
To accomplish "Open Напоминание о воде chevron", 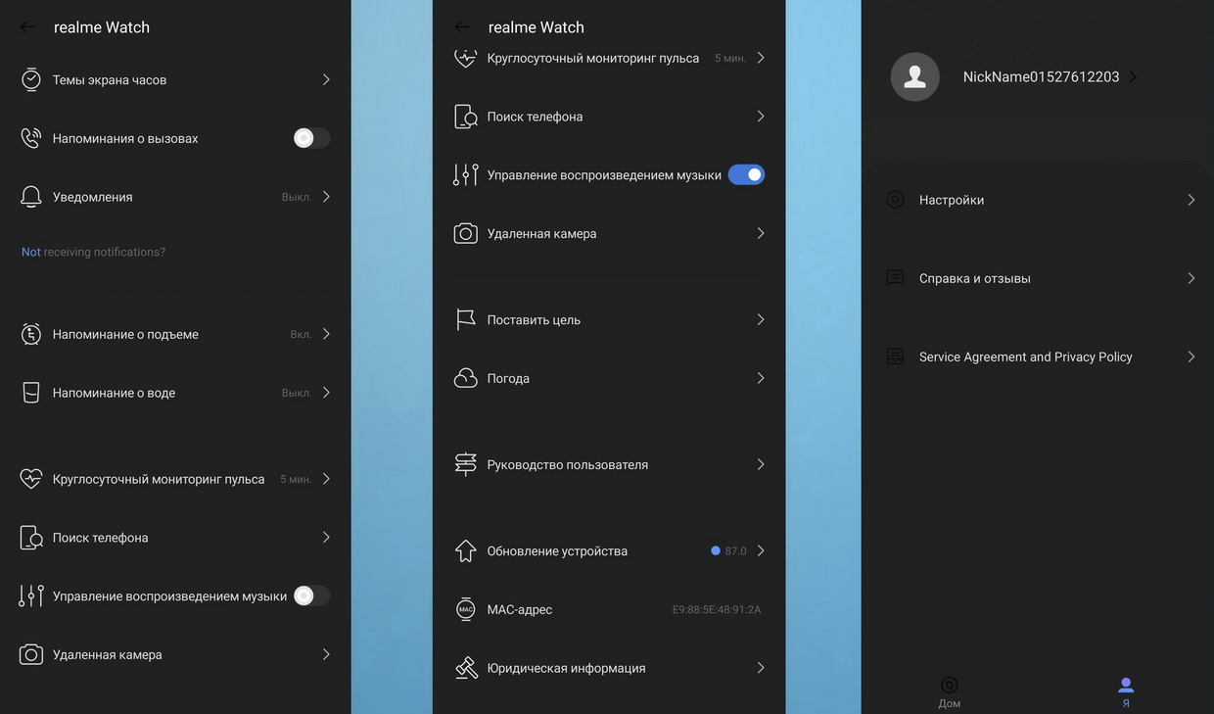I will coord(326,393).
